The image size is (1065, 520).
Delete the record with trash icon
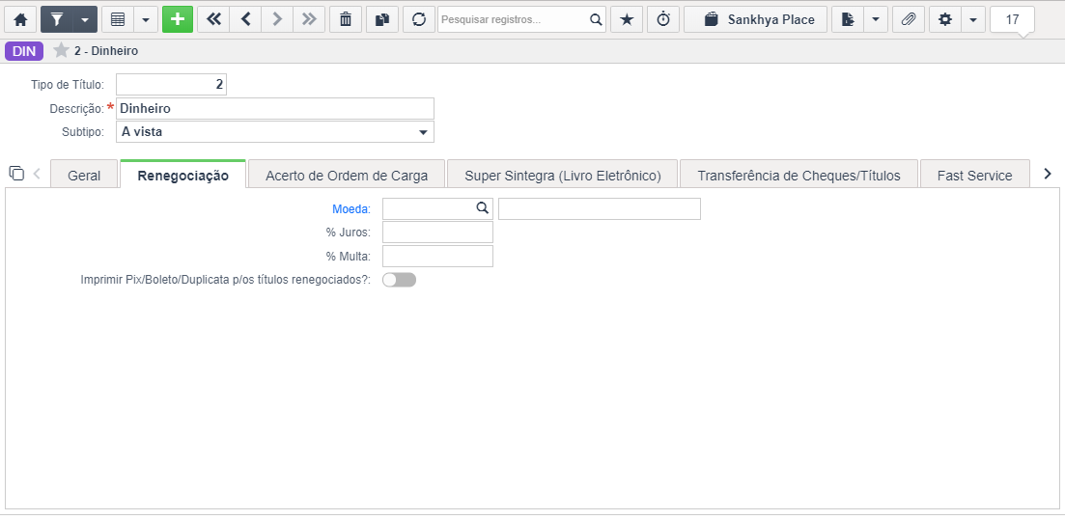pyautogui.click(x=346, y=19)
